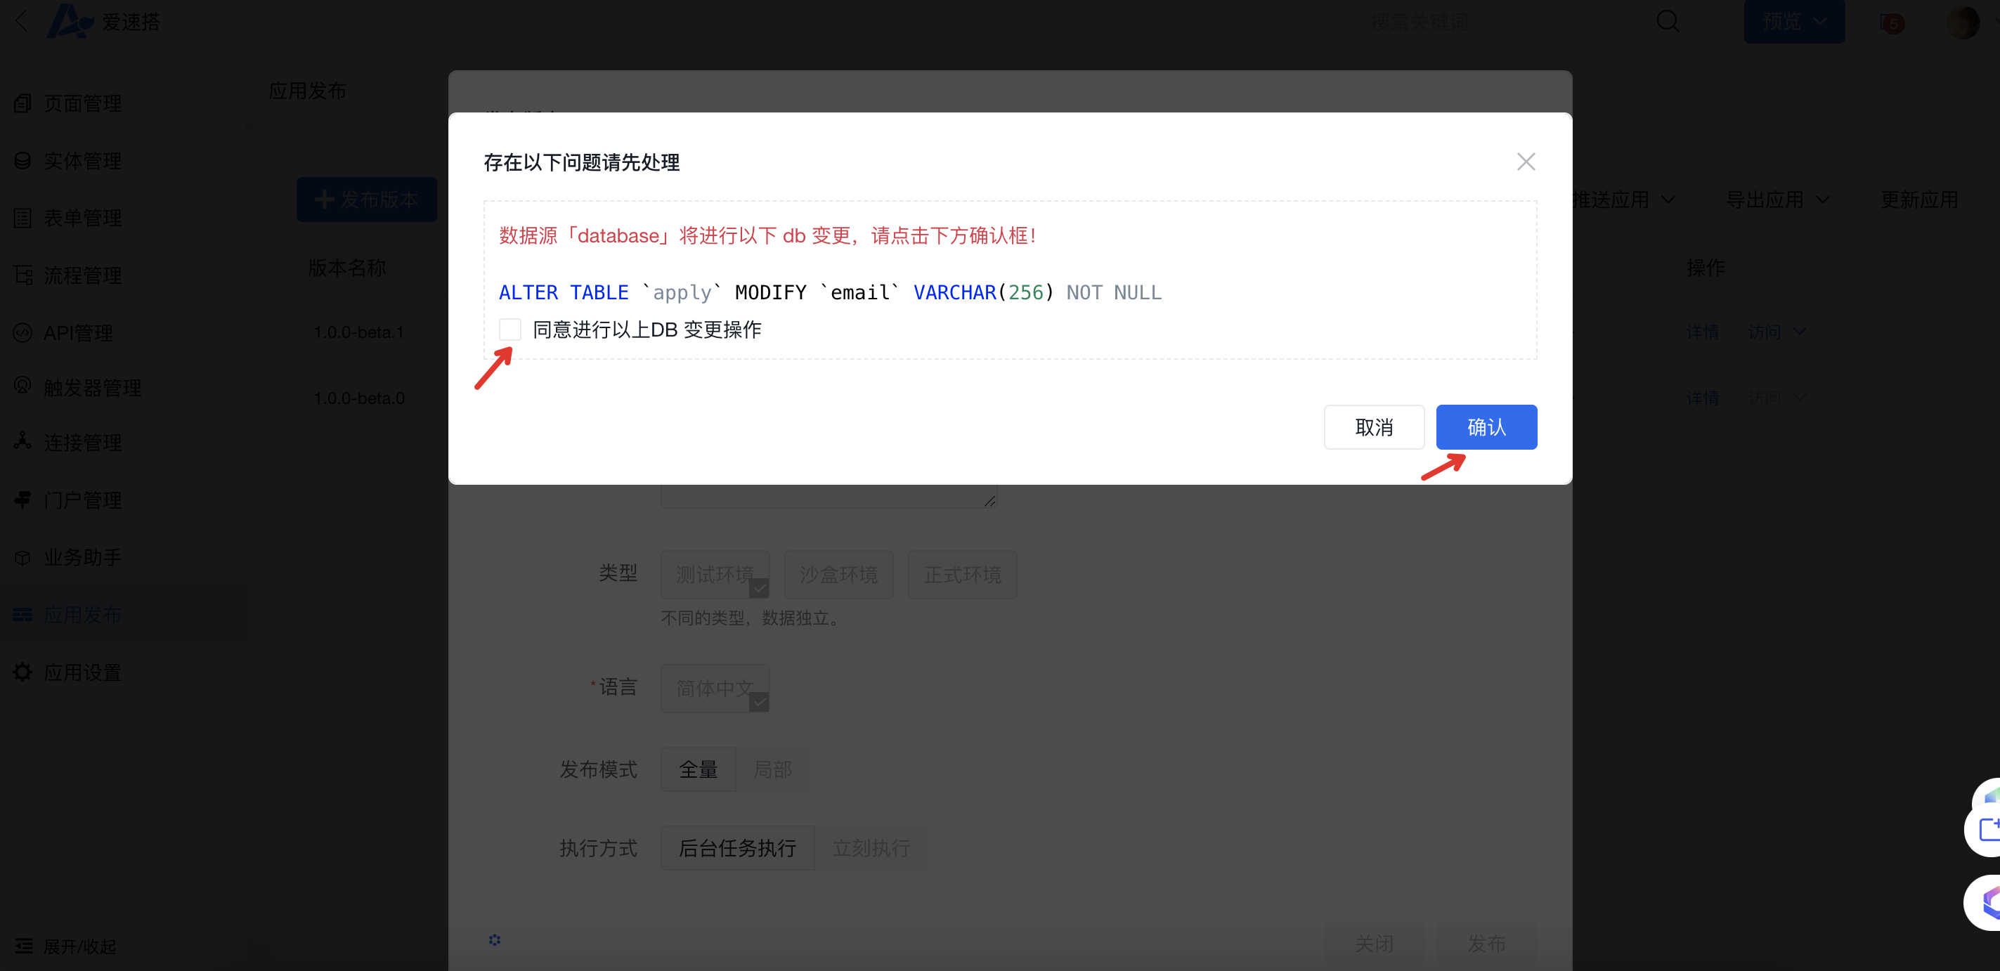Open 实体管理 entity management icon

pyautogui.click(x=22, y=160)
